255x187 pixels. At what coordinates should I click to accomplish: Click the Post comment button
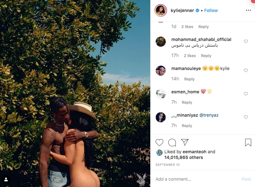tap(246, 179)
